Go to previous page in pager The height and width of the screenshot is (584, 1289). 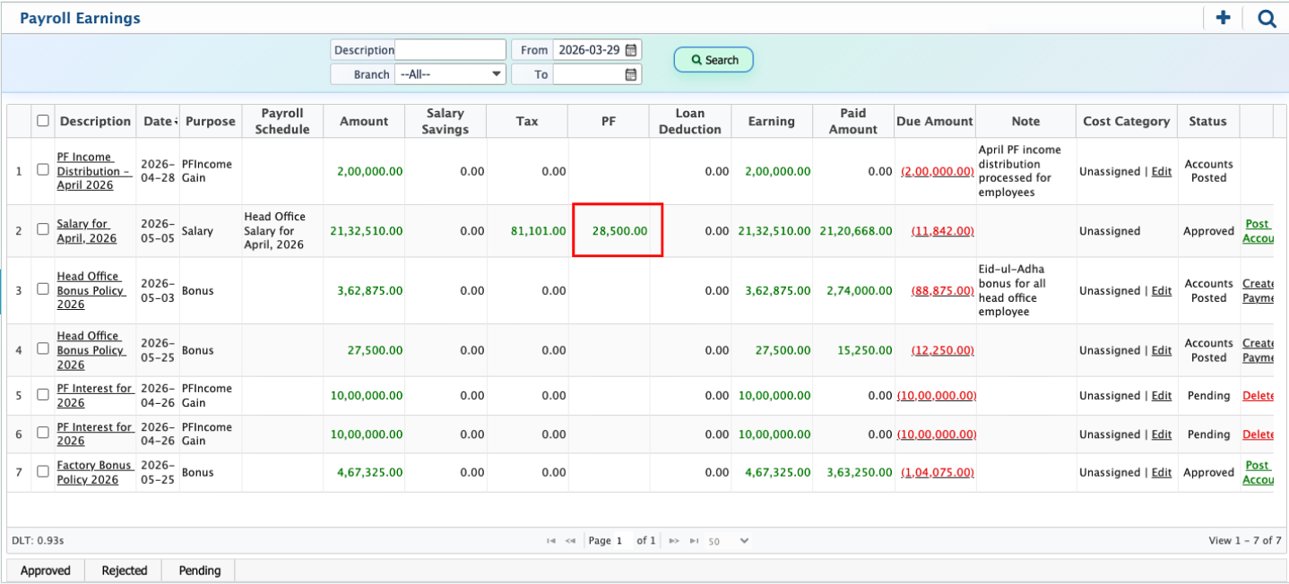[570, 541]
